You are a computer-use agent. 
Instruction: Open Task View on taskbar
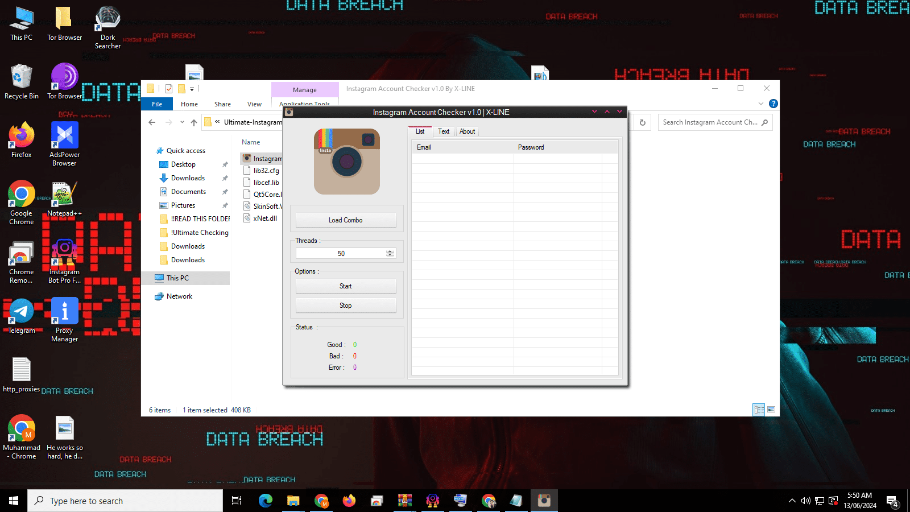237,501
